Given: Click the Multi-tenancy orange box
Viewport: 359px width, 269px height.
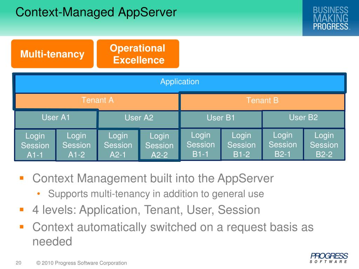Looking at the screenshot, I should pos(52,54).
